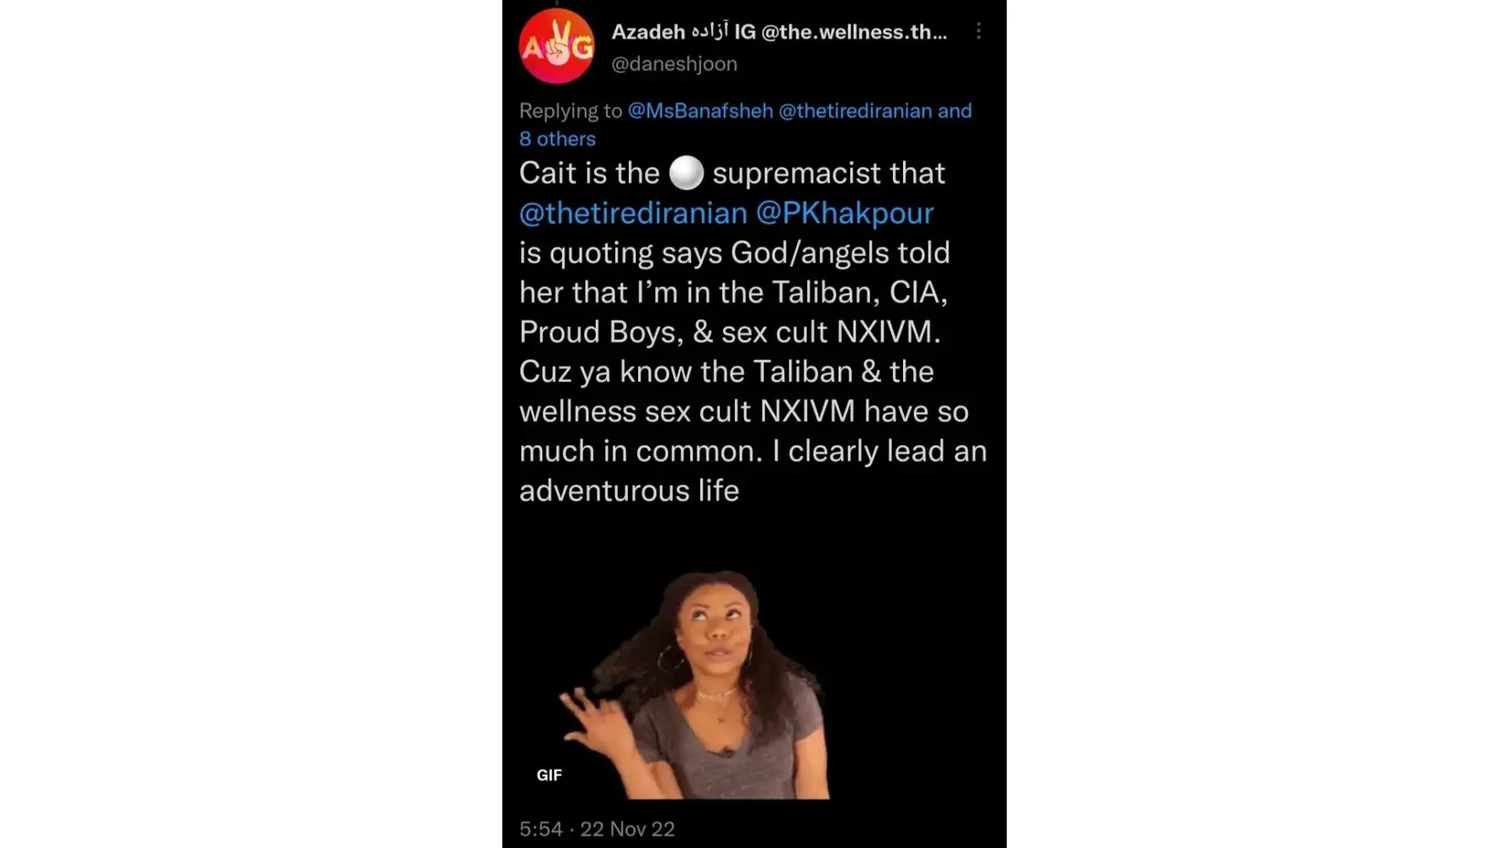The width and height of the screenshot is (1509, 848).
Task: Click the "Proud Boys" text in tweet
Action: click(x=600, y=332)
